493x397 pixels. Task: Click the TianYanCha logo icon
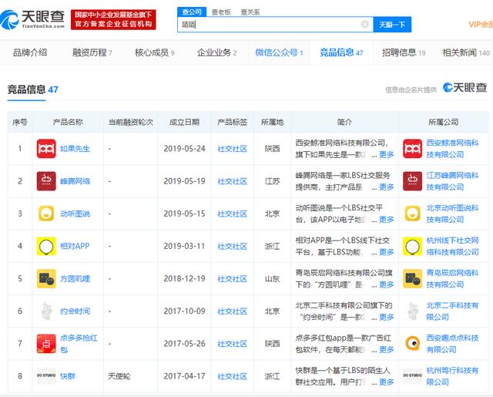[x=9, y=19]
